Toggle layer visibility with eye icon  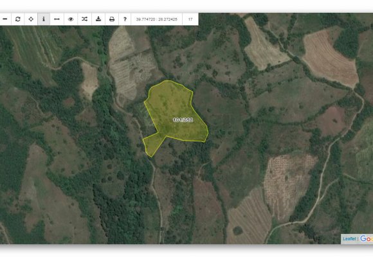pyautogui.click(x=71, y=19)
